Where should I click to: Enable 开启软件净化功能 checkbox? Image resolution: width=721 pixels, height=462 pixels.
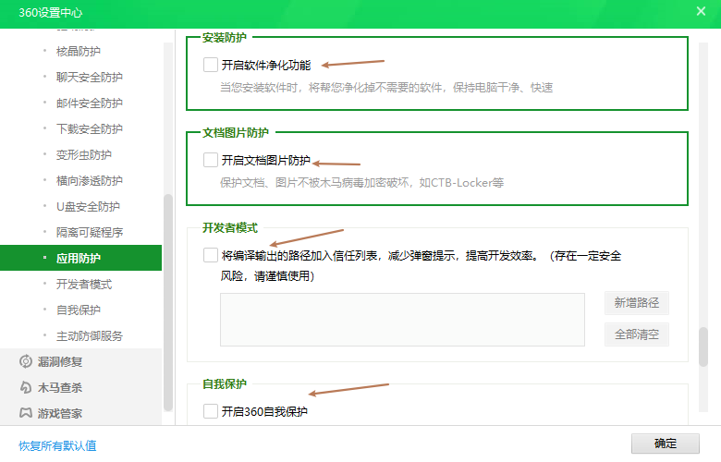[x=211, y=65]
